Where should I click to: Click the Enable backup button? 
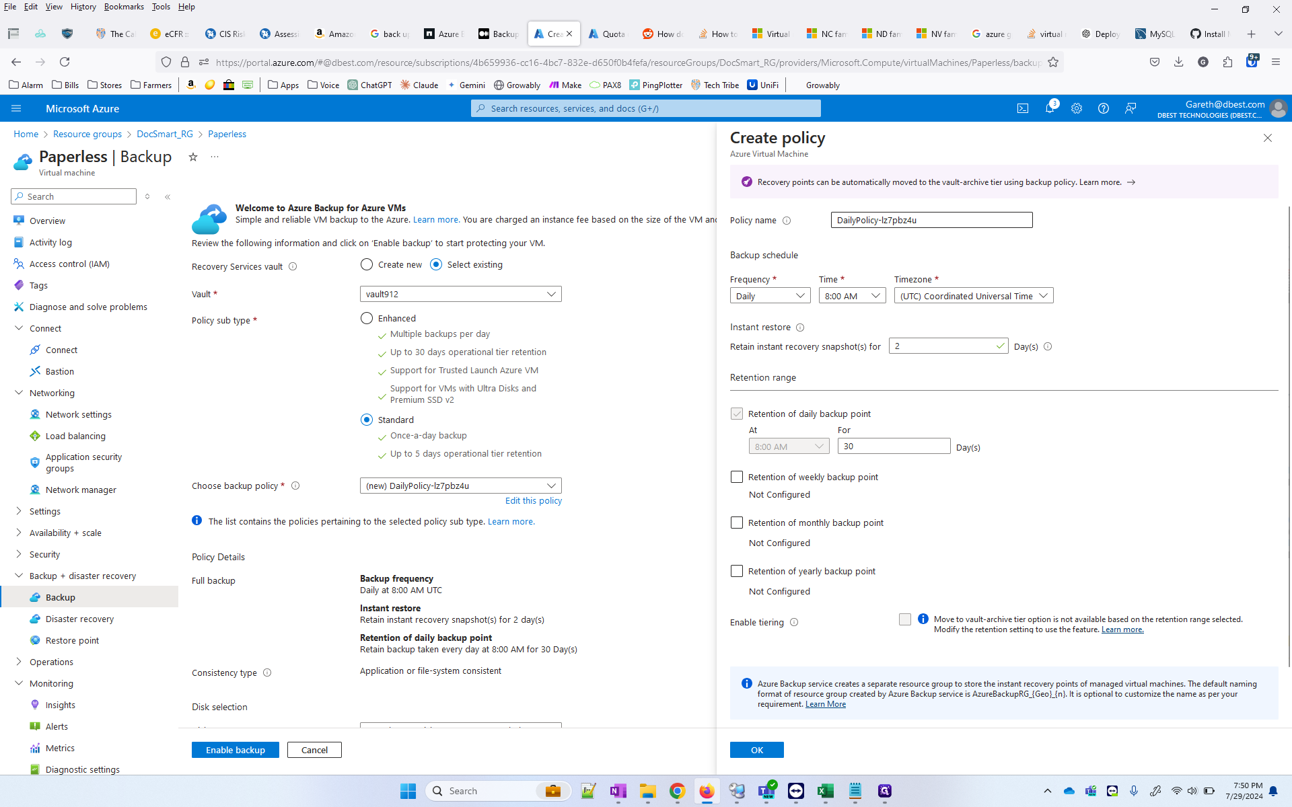[235, 750]
